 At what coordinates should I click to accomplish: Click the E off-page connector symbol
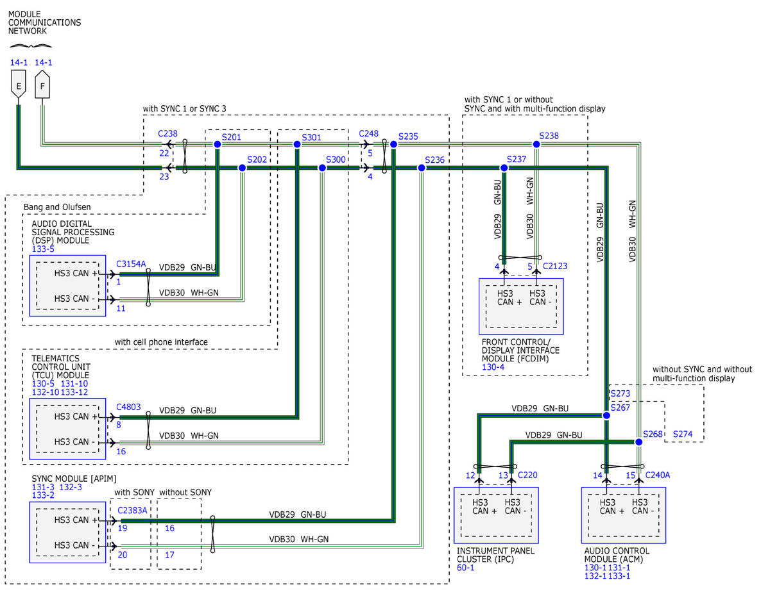pyautogui.click(x=19, y=87)
